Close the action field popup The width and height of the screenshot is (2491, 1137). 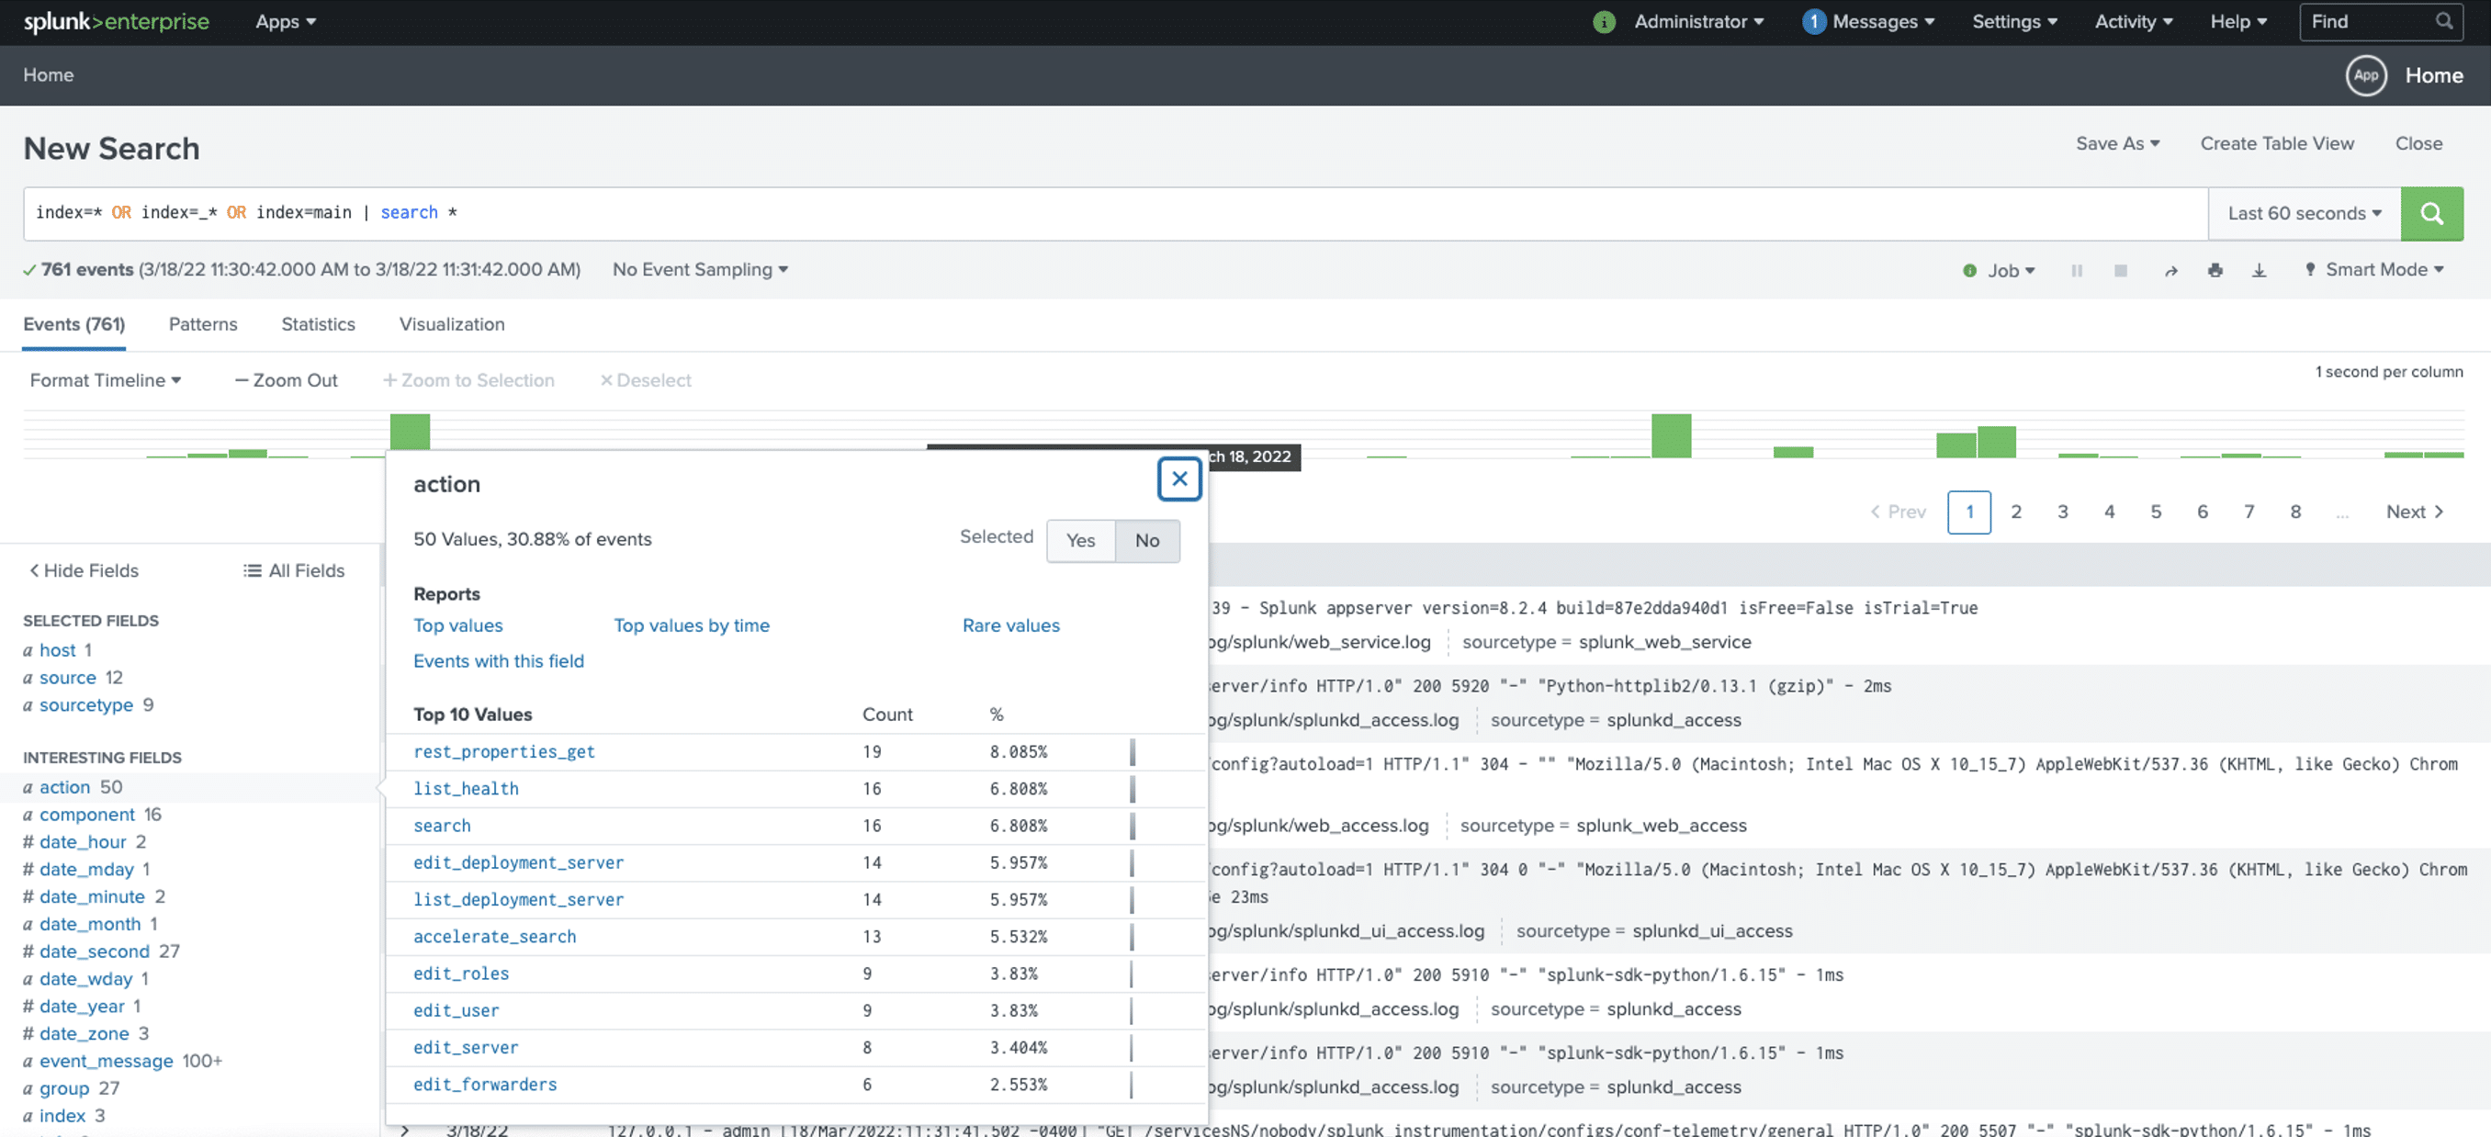tap(1178, 478)
